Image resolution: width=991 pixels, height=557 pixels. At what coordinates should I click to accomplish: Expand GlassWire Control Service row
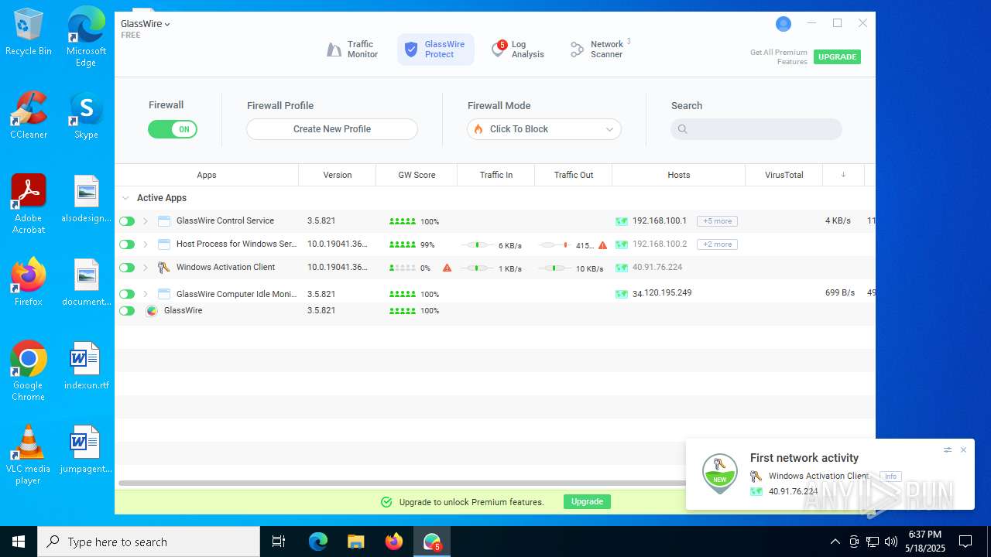point(145,221)
